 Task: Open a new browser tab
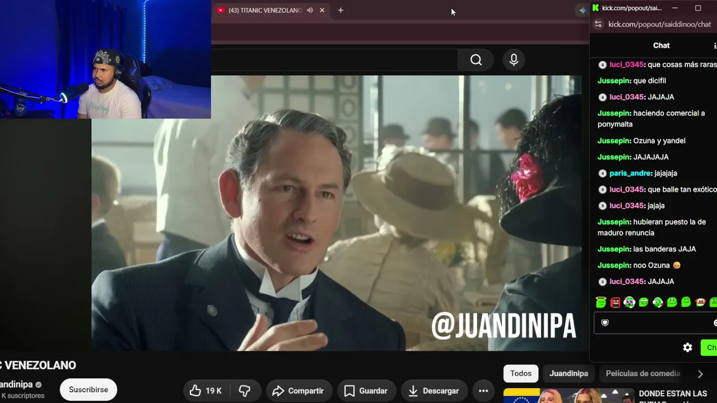click(x=341, y=10)
